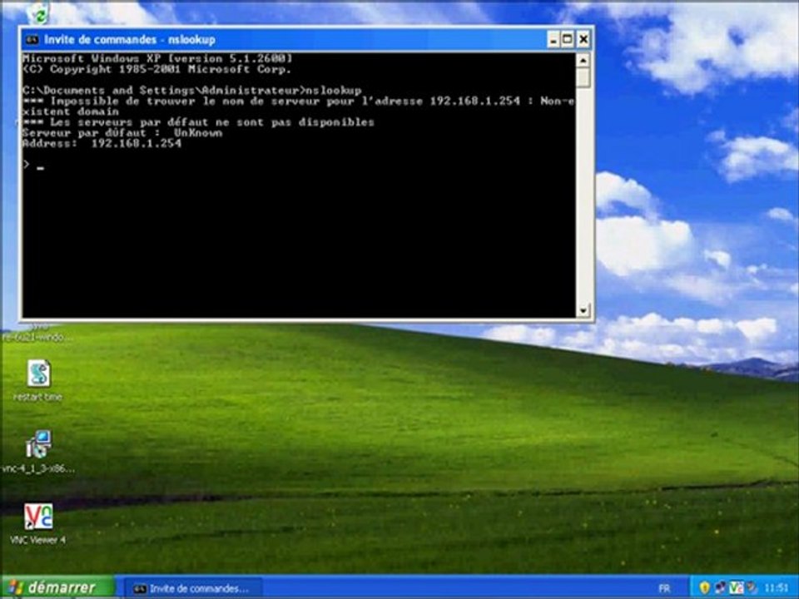Image resolution: width=799 pixels, height=599 pixels.
Task: Click the '(C) Copyright 1985-2001 Microsoft Corp.' line
Action: coord(157,69)
